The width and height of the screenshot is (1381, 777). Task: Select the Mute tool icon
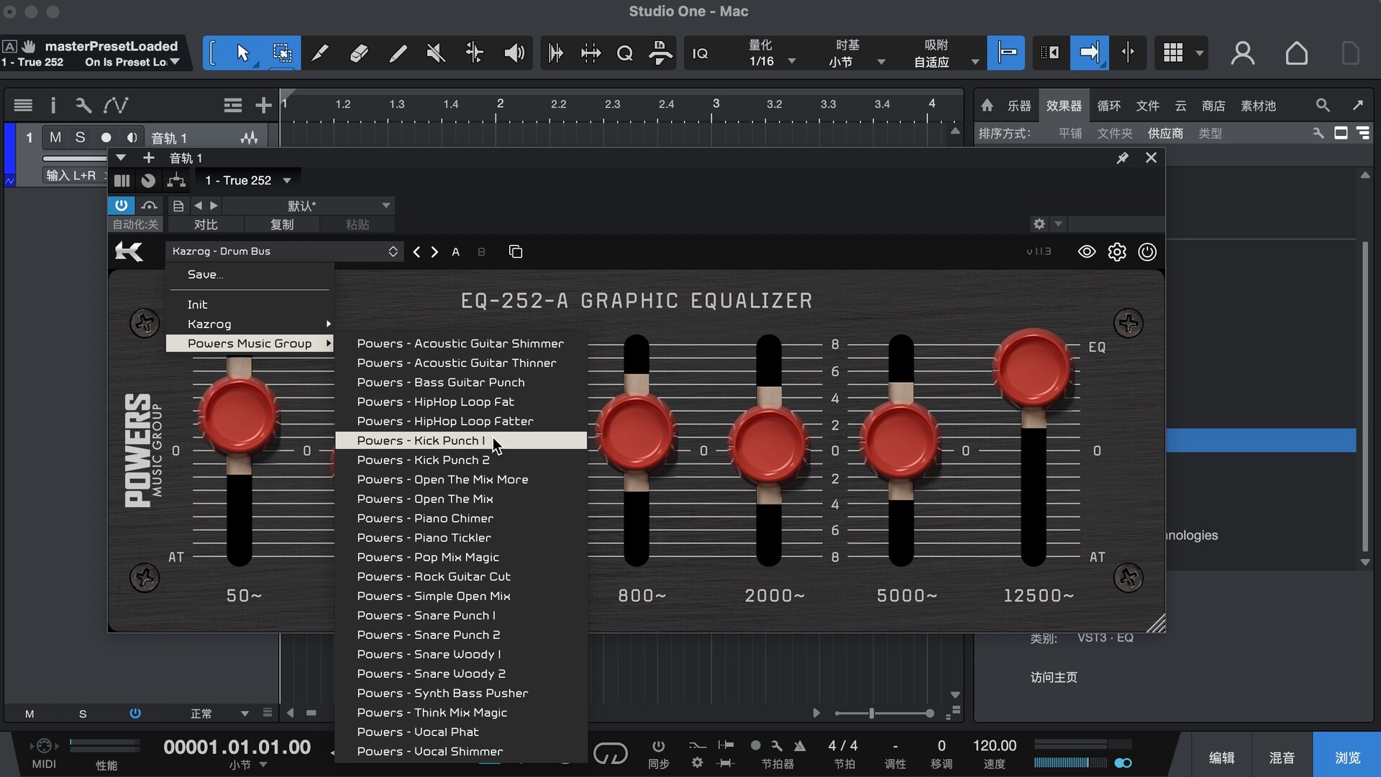click(435, 53)
